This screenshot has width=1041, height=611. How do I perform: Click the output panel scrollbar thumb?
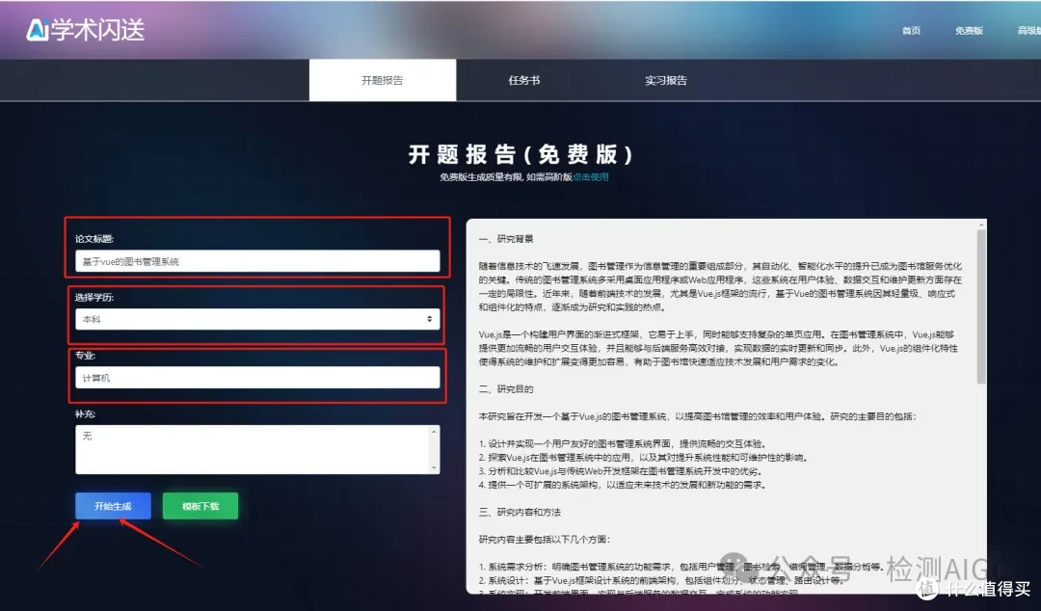981,305
